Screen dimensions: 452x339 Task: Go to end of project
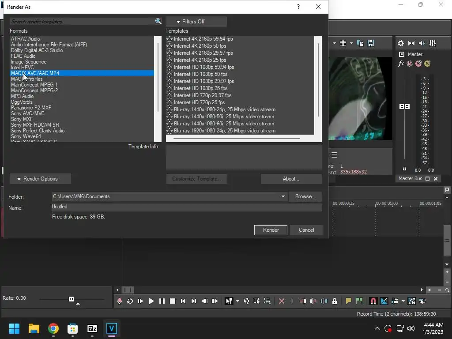(x=194, y=301)
